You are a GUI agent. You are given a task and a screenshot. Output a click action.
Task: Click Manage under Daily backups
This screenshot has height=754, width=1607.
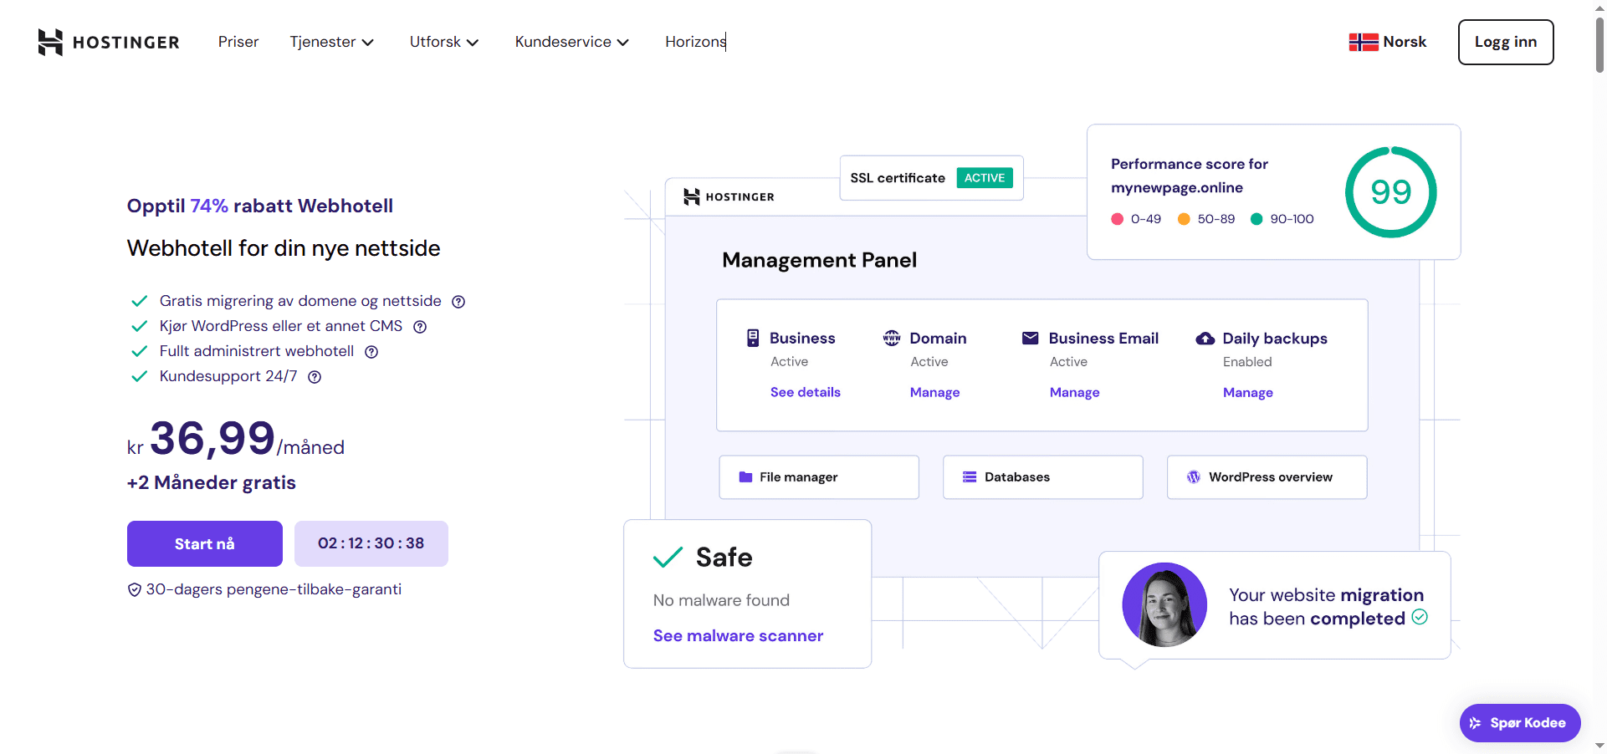click(x=1247, y=392)
